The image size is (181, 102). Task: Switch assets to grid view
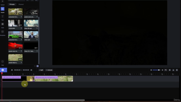38,66
